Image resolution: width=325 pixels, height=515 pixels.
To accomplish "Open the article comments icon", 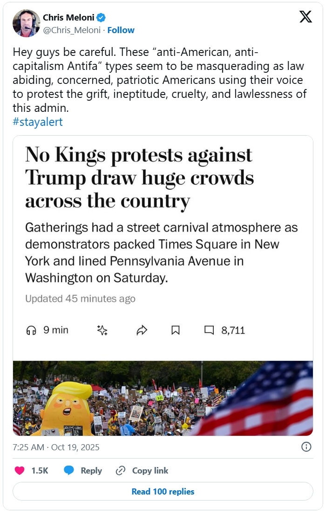I will 209,330.
